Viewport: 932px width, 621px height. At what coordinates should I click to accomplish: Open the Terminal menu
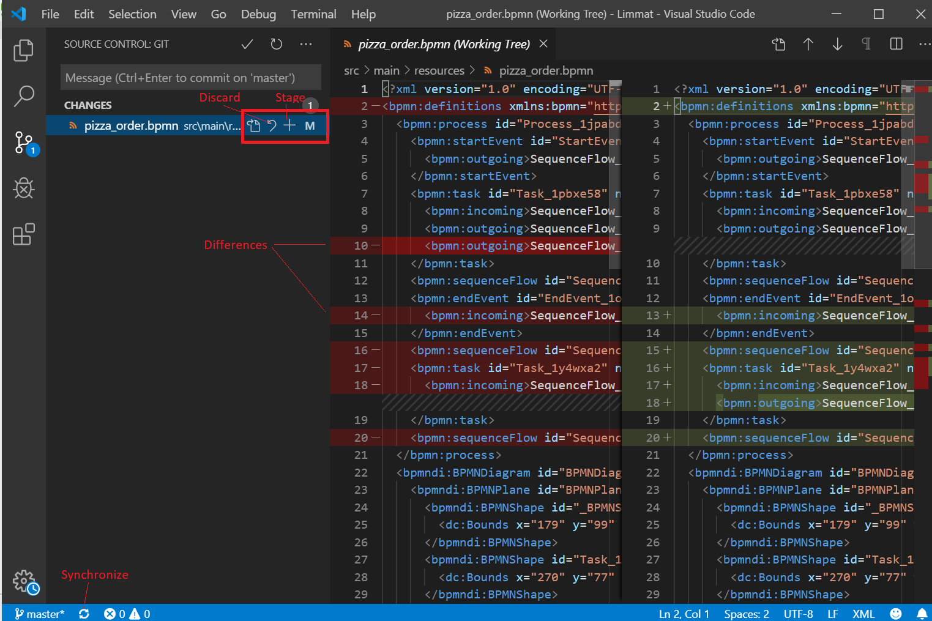pos(313,14)
